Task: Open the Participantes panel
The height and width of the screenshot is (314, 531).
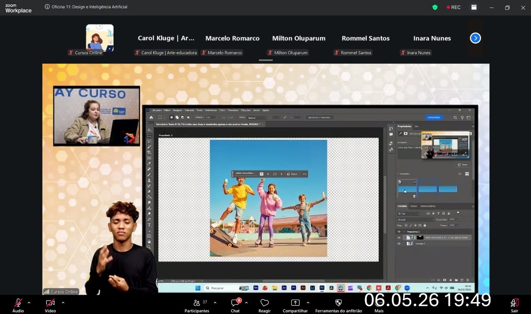Action: (197, 305)
